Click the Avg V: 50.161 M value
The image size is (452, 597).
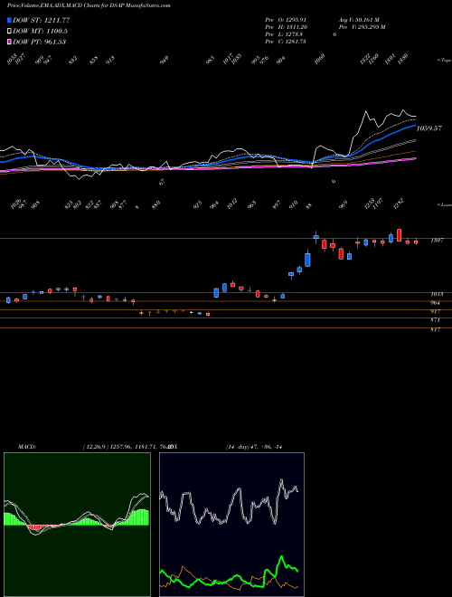click(x=359, y=20)
